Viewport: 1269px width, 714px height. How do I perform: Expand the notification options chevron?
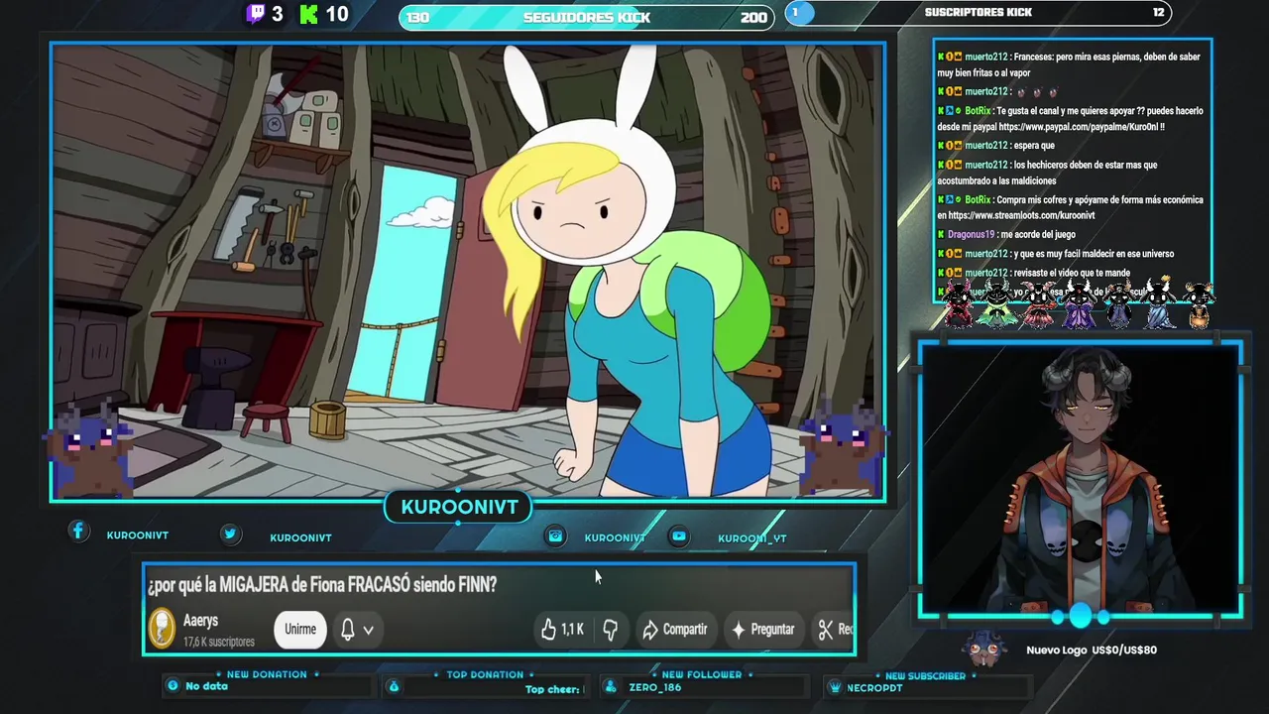(x=368, y=630)
